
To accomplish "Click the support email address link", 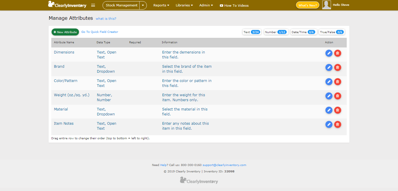I will (224, 165).
